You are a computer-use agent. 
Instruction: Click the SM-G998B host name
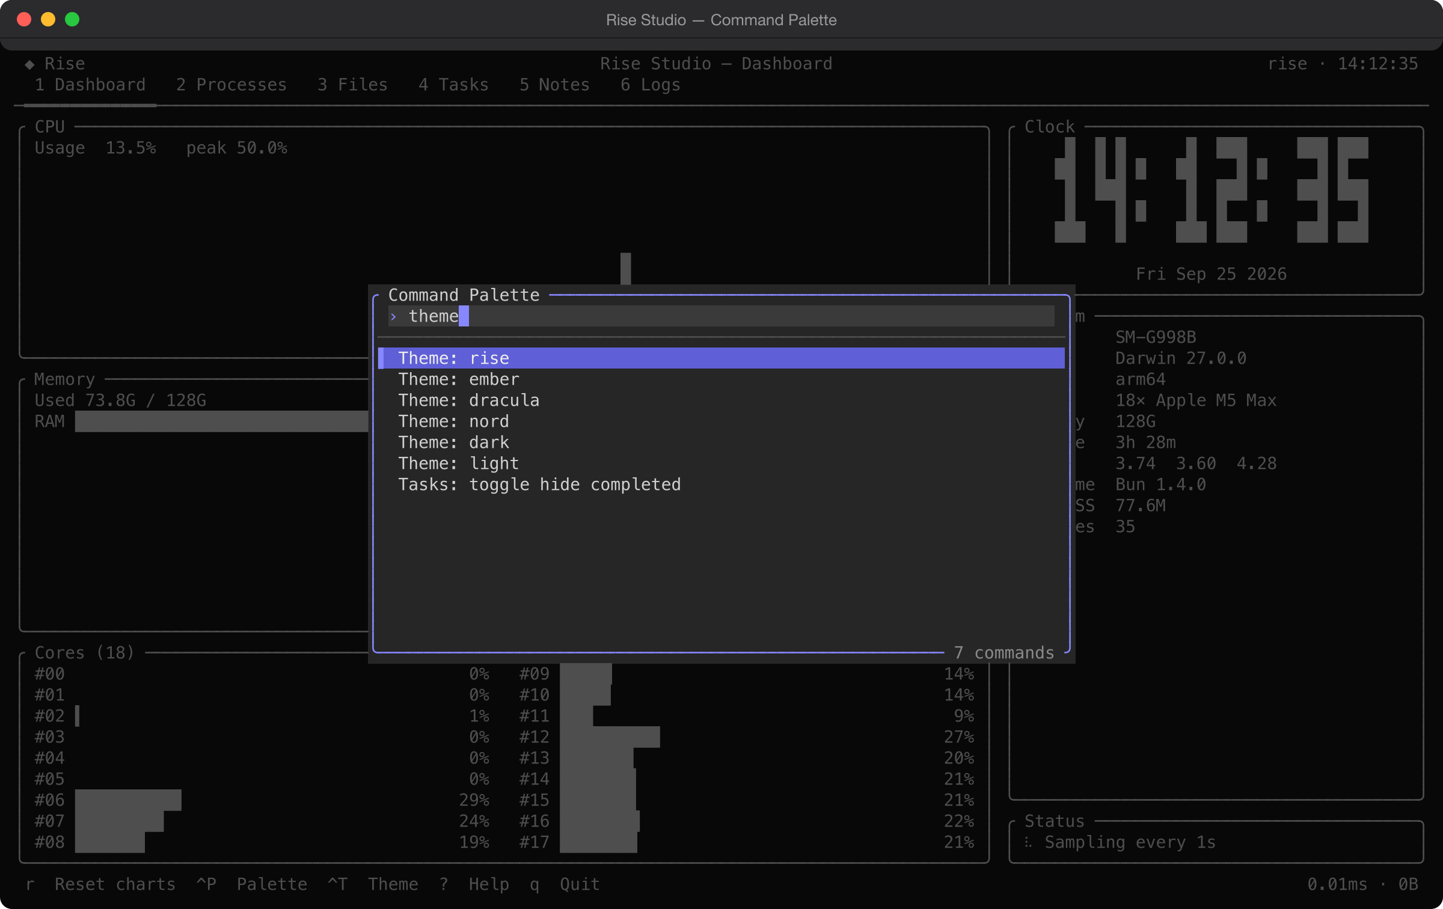pos(1156,337)
